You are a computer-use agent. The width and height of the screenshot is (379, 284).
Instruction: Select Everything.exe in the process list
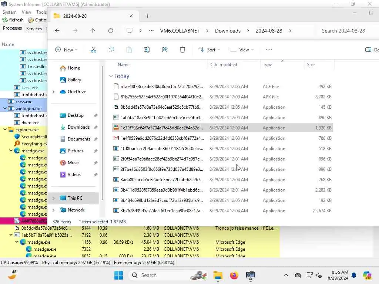coord(34,144)
